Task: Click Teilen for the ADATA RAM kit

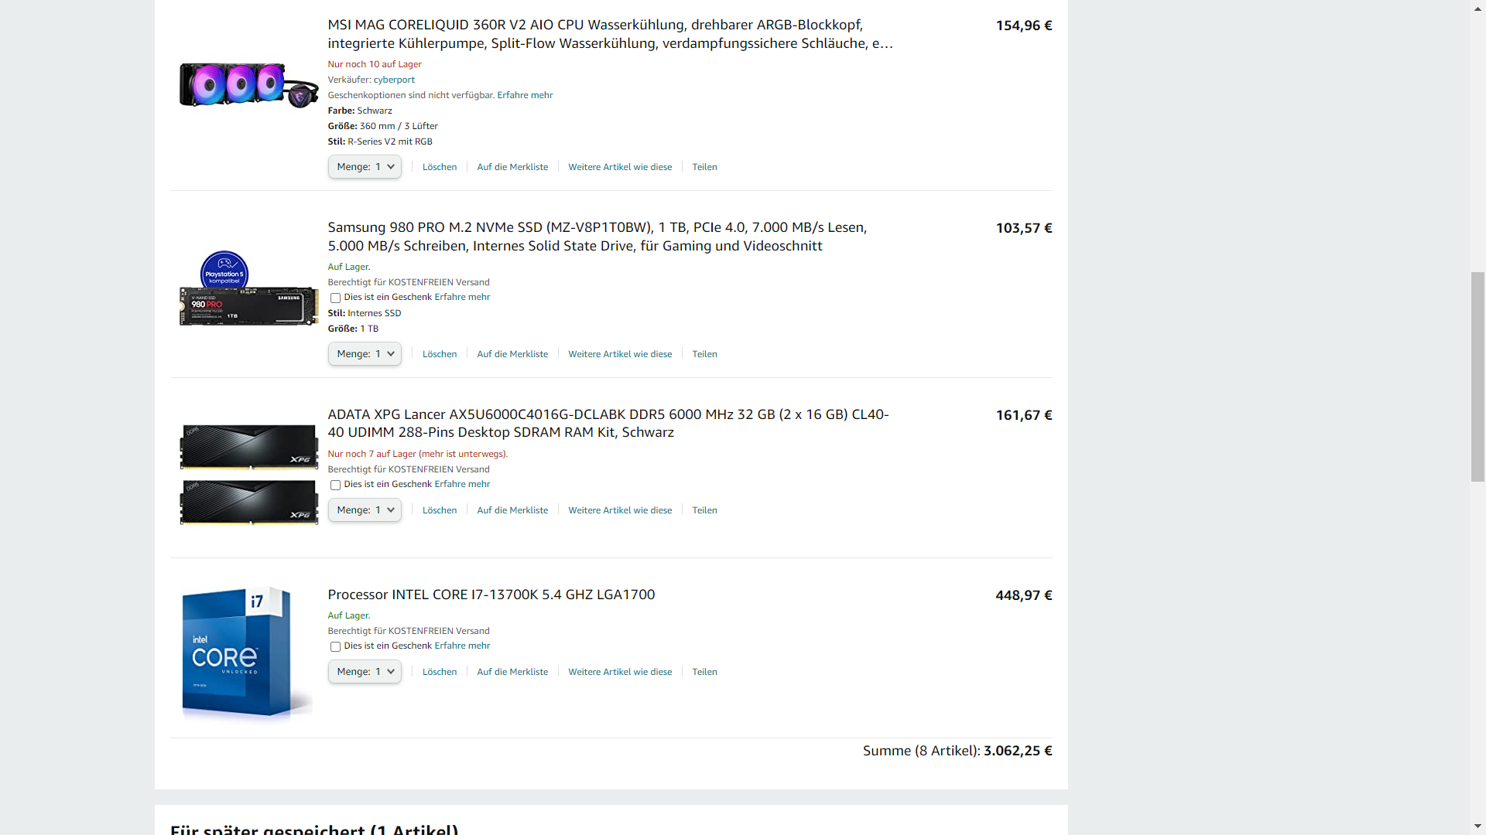Action: pyautogui.click(x=704, y=510)
